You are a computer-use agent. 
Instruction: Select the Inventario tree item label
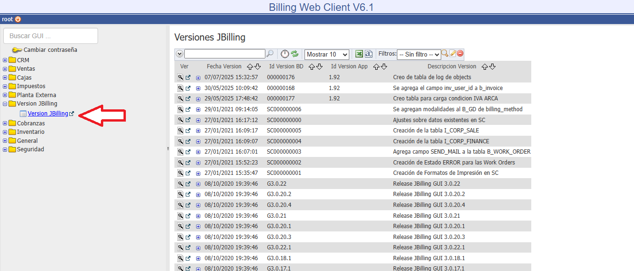(x=31, y=132)
